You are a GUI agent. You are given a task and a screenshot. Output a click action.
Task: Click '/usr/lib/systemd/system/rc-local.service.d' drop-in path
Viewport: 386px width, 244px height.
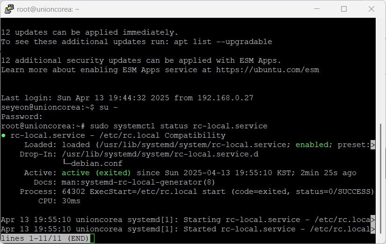click(160, 154)
